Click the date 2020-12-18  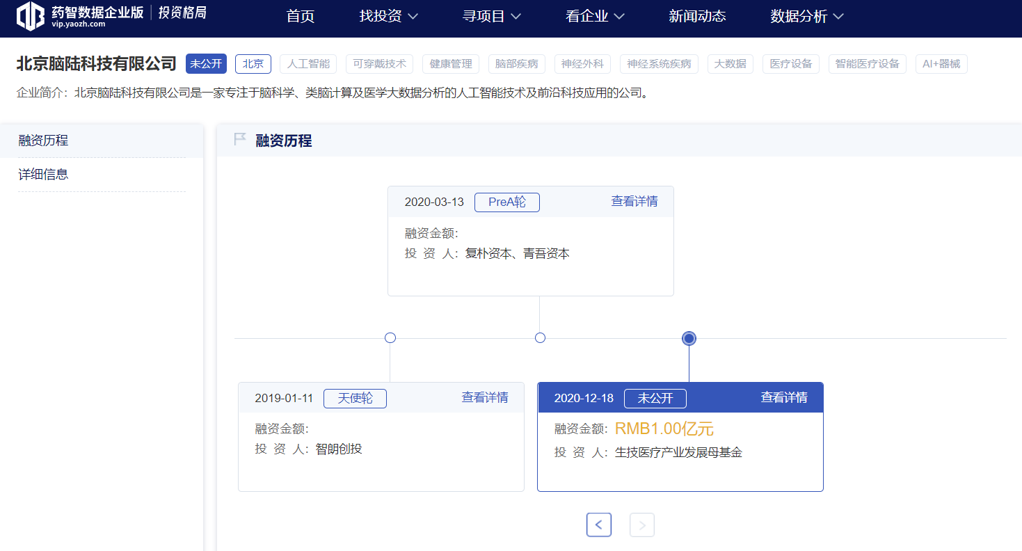[x=584, y=399]
